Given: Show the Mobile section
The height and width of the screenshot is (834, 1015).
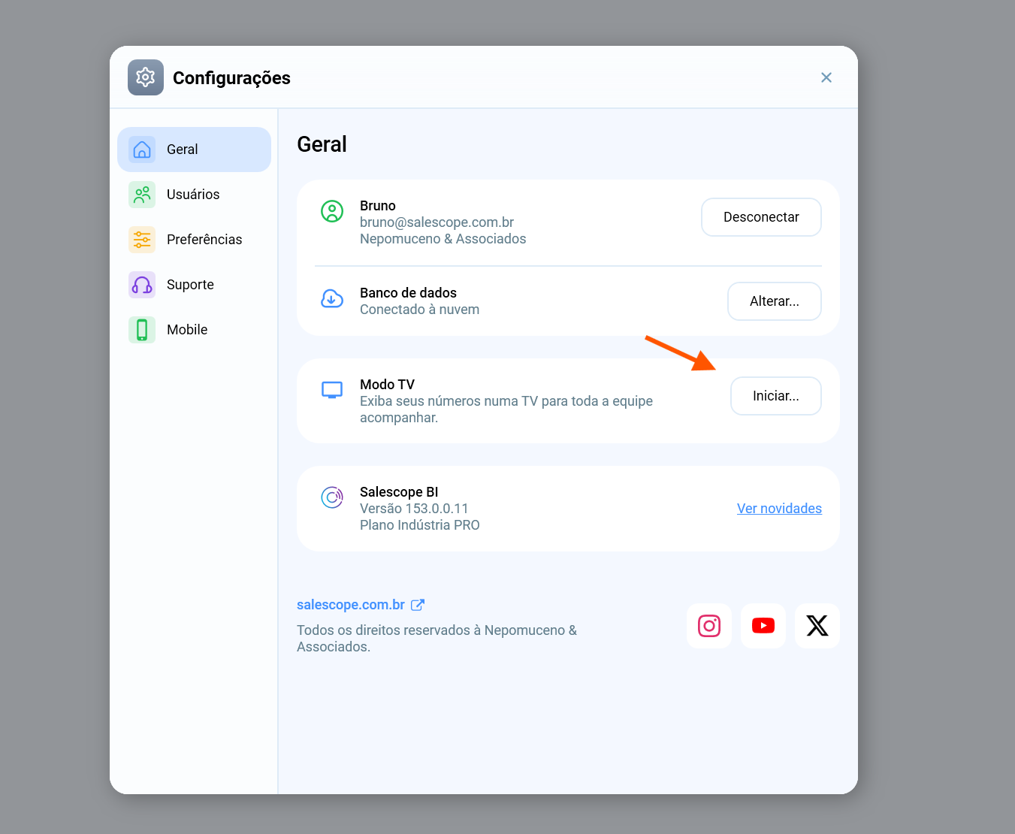Looking at the screenshot, I should point(194,330).
